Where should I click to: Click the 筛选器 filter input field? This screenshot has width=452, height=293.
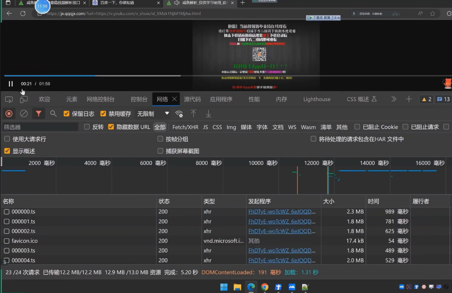pos(40,127)
